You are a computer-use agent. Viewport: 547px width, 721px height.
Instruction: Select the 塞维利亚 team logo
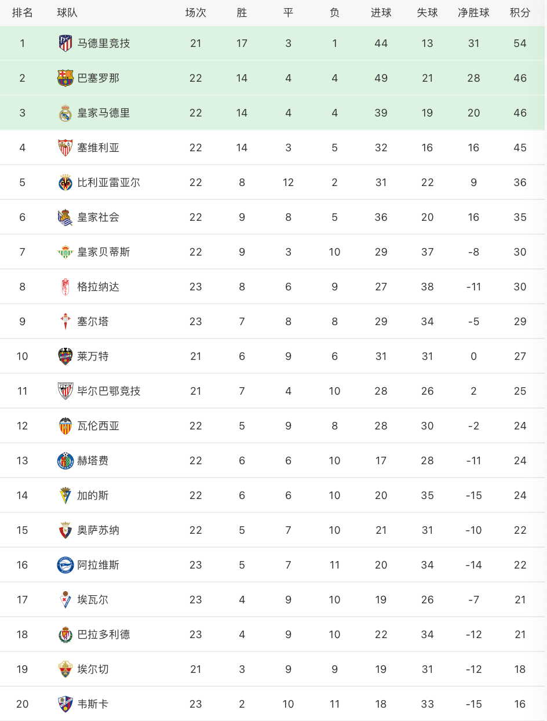(x=65, y=148)
